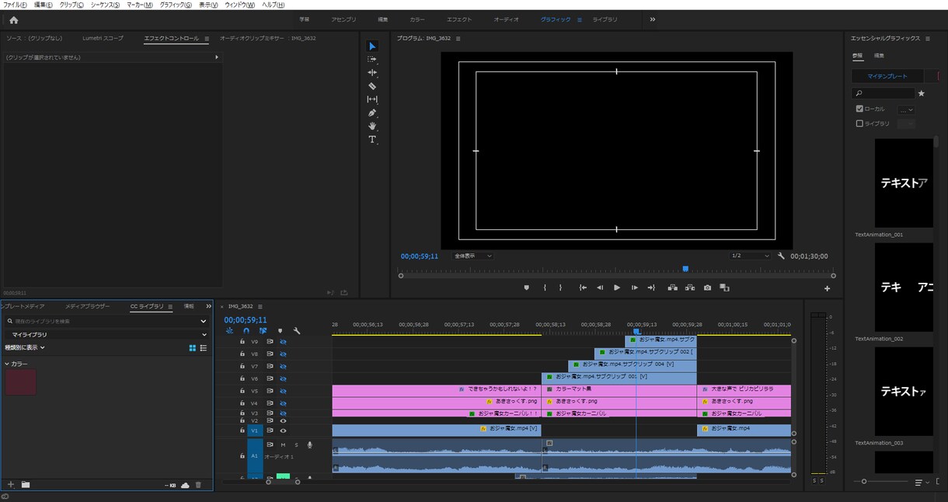Click the Program monitor playhead marker

click(685, 269)
